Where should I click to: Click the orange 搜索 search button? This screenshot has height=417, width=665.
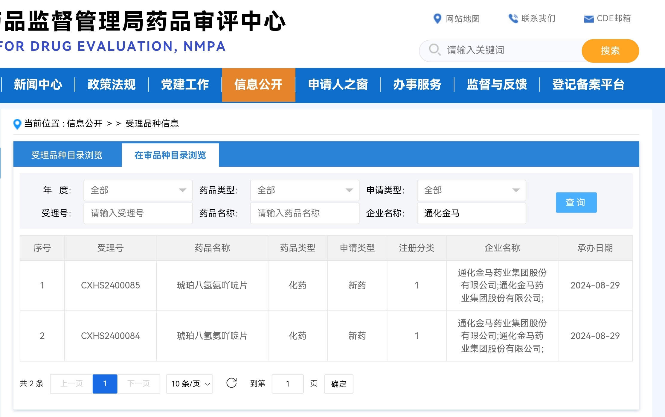(610, 51)
